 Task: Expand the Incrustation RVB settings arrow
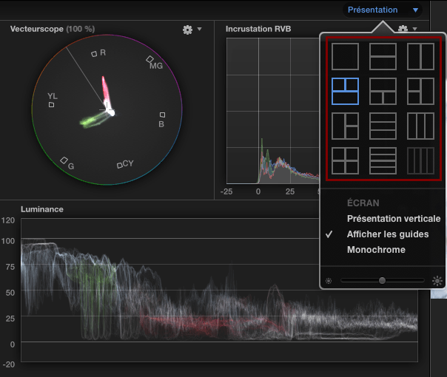pos(414,29)
